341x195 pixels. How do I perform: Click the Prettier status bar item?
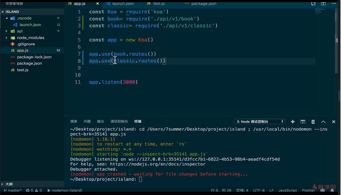pos(308,190)
